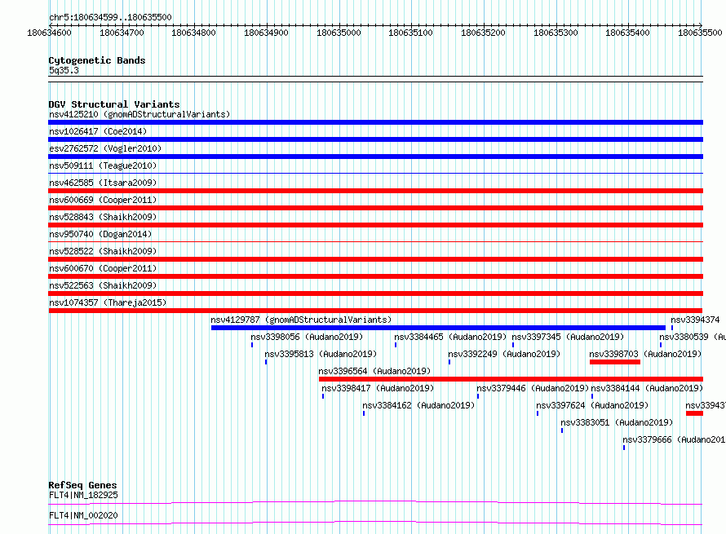Open the nsv3398056 (Audano2019) variant
This screenshot has height=534, width=726.
[x=307, y=337]
